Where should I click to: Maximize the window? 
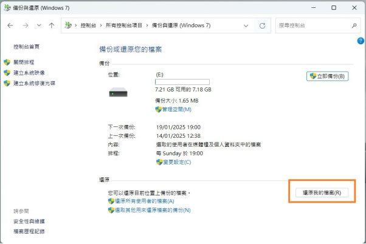(x=334, y=8)
